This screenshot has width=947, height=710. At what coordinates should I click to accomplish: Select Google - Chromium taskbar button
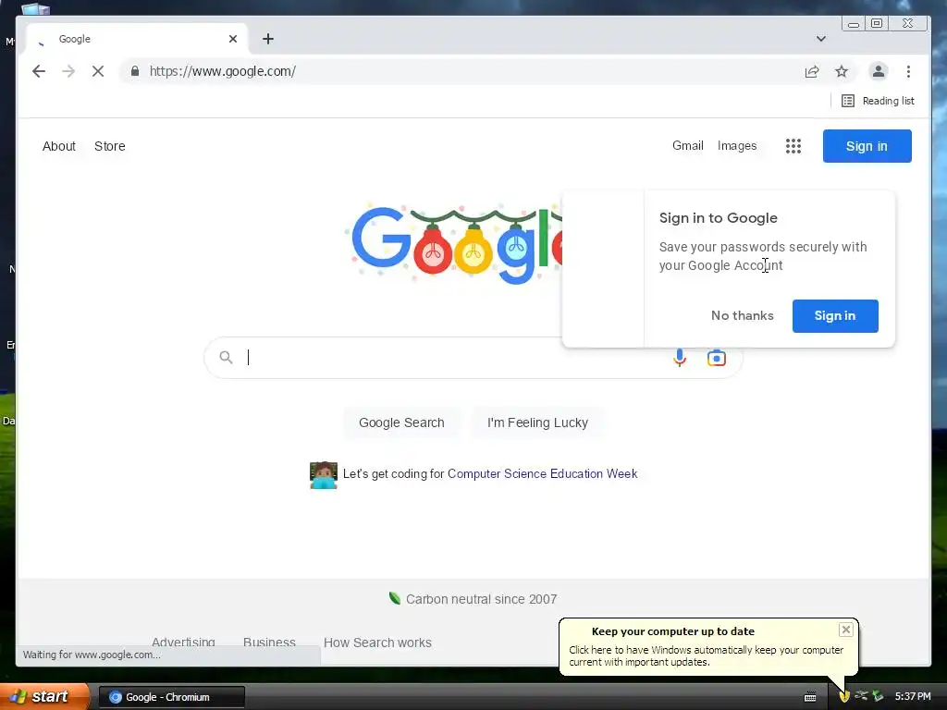171,697
